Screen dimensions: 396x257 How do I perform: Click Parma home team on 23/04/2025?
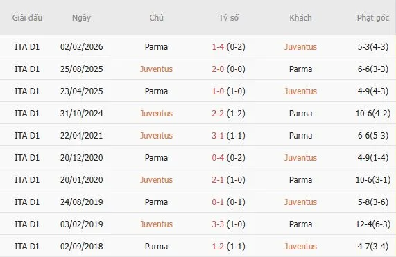(x=156, y=91)
